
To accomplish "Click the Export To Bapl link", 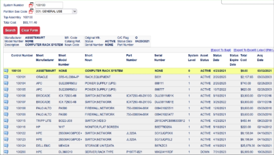I will pyautogui.click(x=221, y=50).
